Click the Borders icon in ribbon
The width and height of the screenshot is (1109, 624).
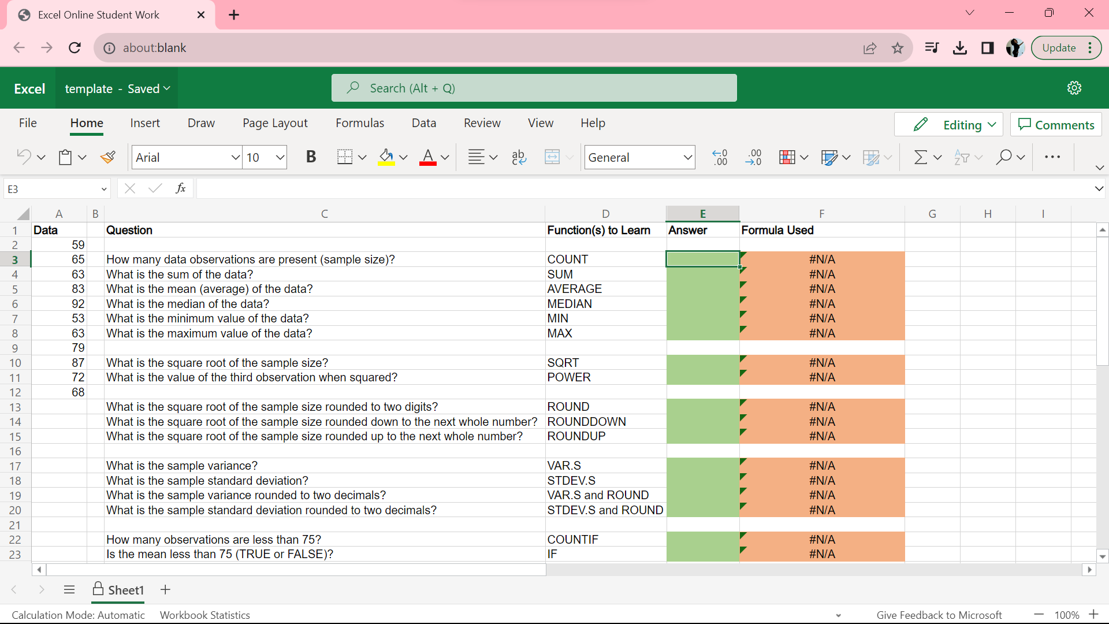(x=345, y=157)
